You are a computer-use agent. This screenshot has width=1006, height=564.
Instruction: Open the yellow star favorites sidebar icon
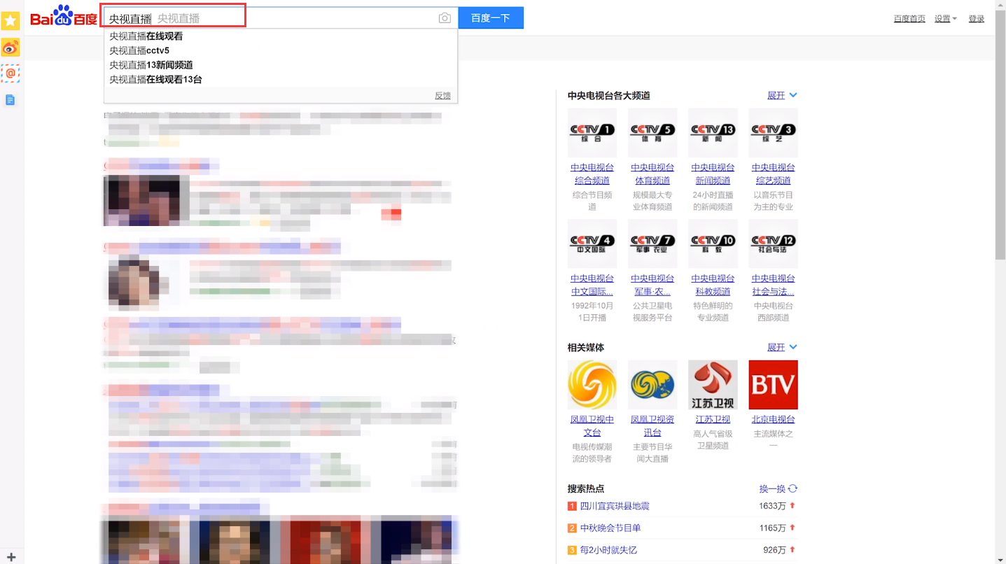tap(10, 20)
